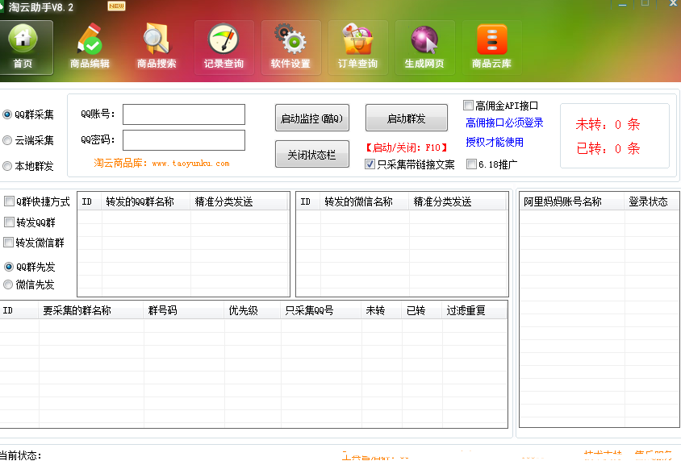The width and height of the screenshot is (681, 465).
Task: Open the 订单查询 order lookup tool
Action: [357, 47]
